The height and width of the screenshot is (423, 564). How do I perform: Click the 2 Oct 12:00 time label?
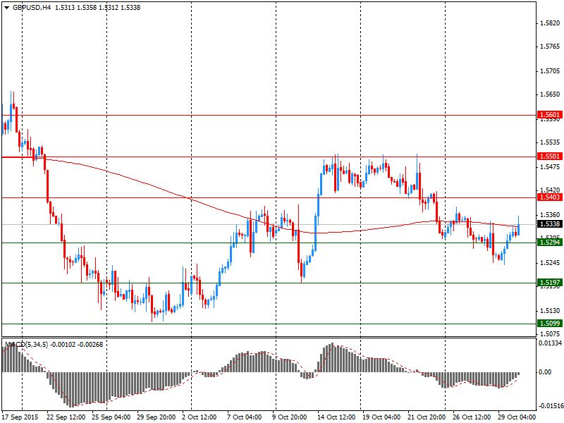pos(200,417)
